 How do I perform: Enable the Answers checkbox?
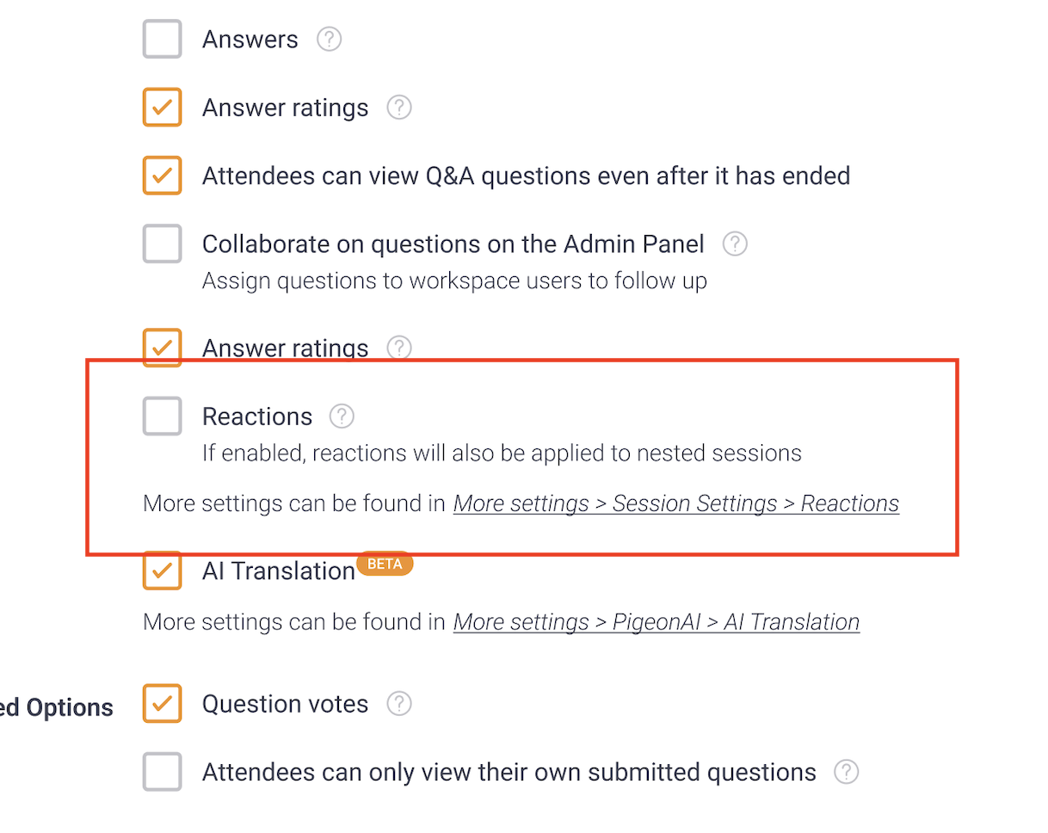[162, 40]
